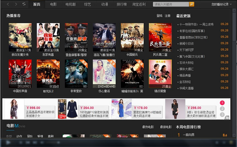
Task: Click 最新电影 link
Action: coord(166,127)
